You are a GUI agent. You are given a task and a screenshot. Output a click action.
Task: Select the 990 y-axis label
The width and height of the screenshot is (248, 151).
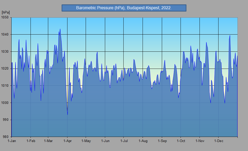point(6,120)
